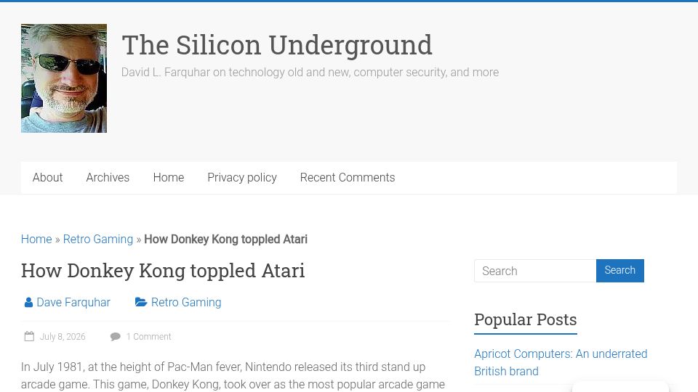The image size is (698, 392).
Task: Click the open folder category icon
Action: pyautogui.click(x=140, y=302)
